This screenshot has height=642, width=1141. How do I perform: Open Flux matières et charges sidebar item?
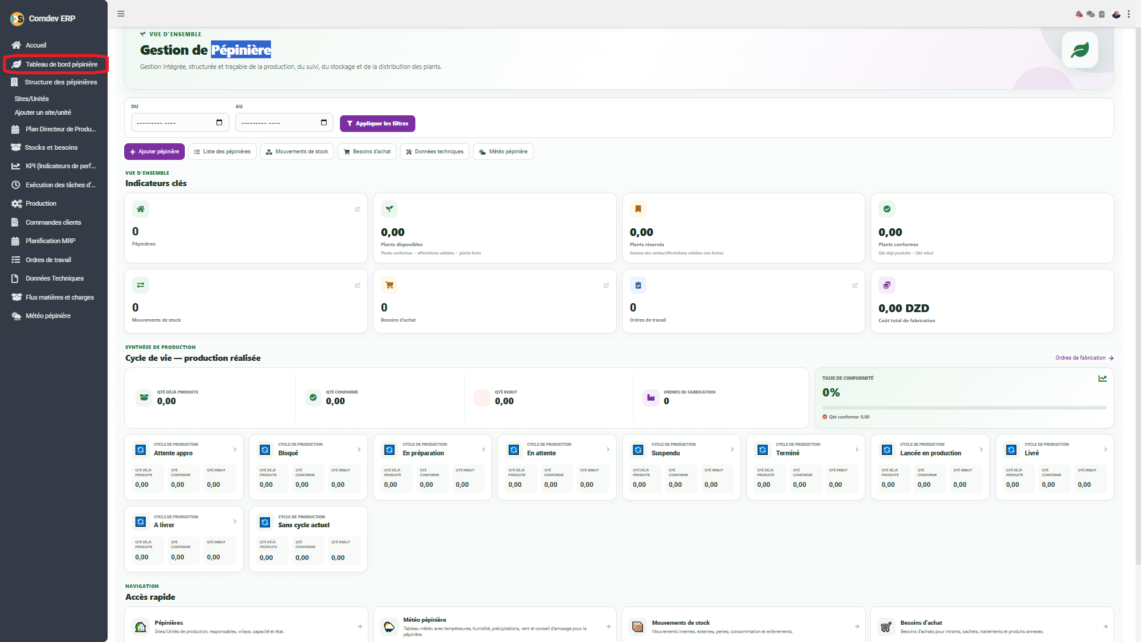tap(53, 297)
